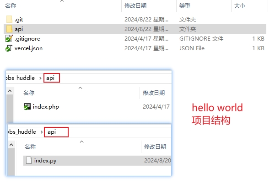Click scroll-up arrow in index.php pane
The height and width of the screenshot is (183, 275).
(x=10, y=91)
